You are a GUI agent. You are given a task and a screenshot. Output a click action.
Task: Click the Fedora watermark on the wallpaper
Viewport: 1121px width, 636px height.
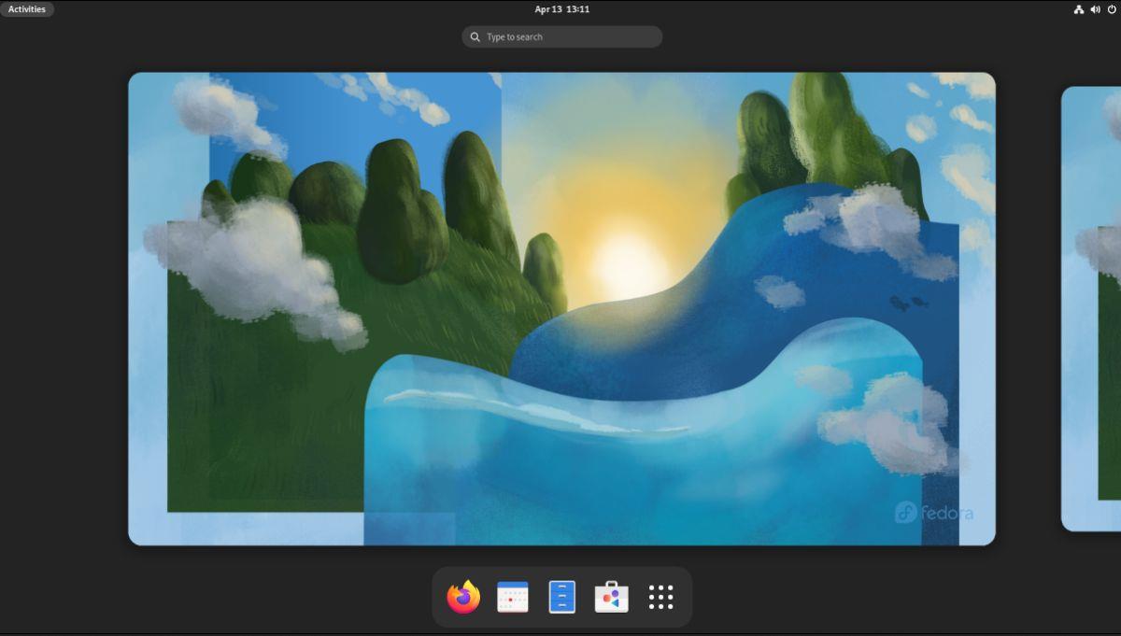click(934, 512)
